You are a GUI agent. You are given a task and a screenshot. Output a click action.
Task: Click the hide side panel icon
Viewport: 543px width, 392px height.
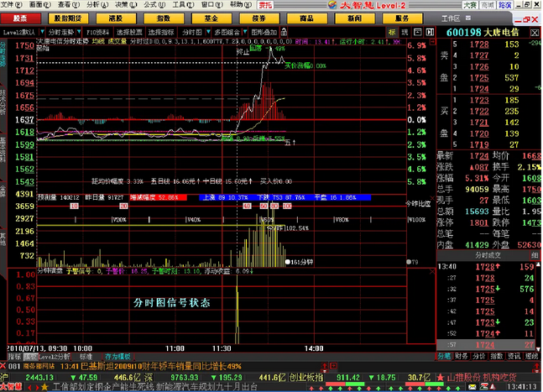click(430, 32)
